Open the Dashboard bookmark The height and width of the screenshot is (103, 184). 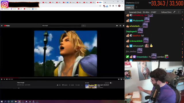(x=5, y=9)
